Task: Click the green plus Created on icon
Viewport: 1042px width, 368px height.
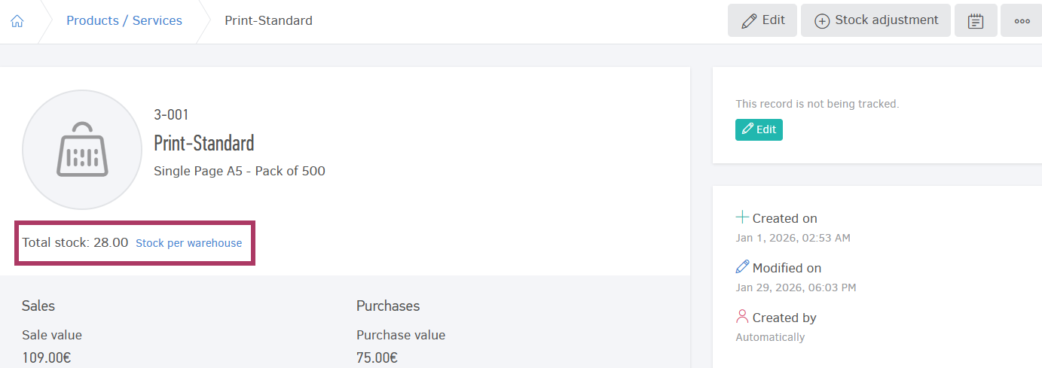Action: tap(742, 217)
